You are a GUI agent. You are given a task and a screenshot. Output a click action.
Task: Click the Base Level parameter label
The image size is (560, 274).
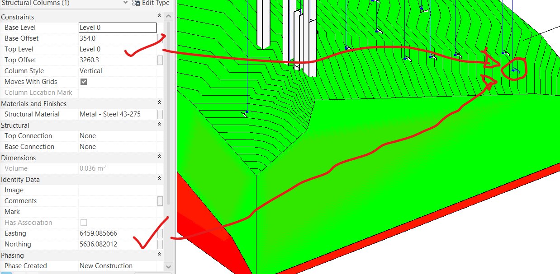click(x=20, y=28)
